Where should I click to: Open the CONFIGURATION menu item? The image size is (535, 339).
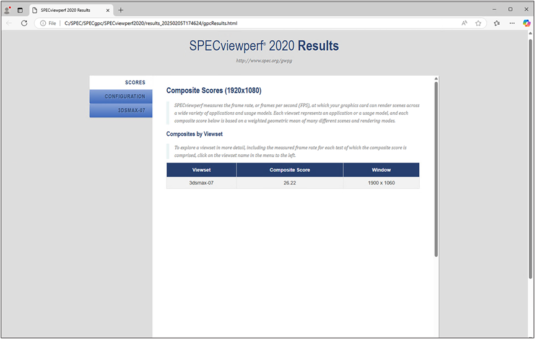[121, 97]
